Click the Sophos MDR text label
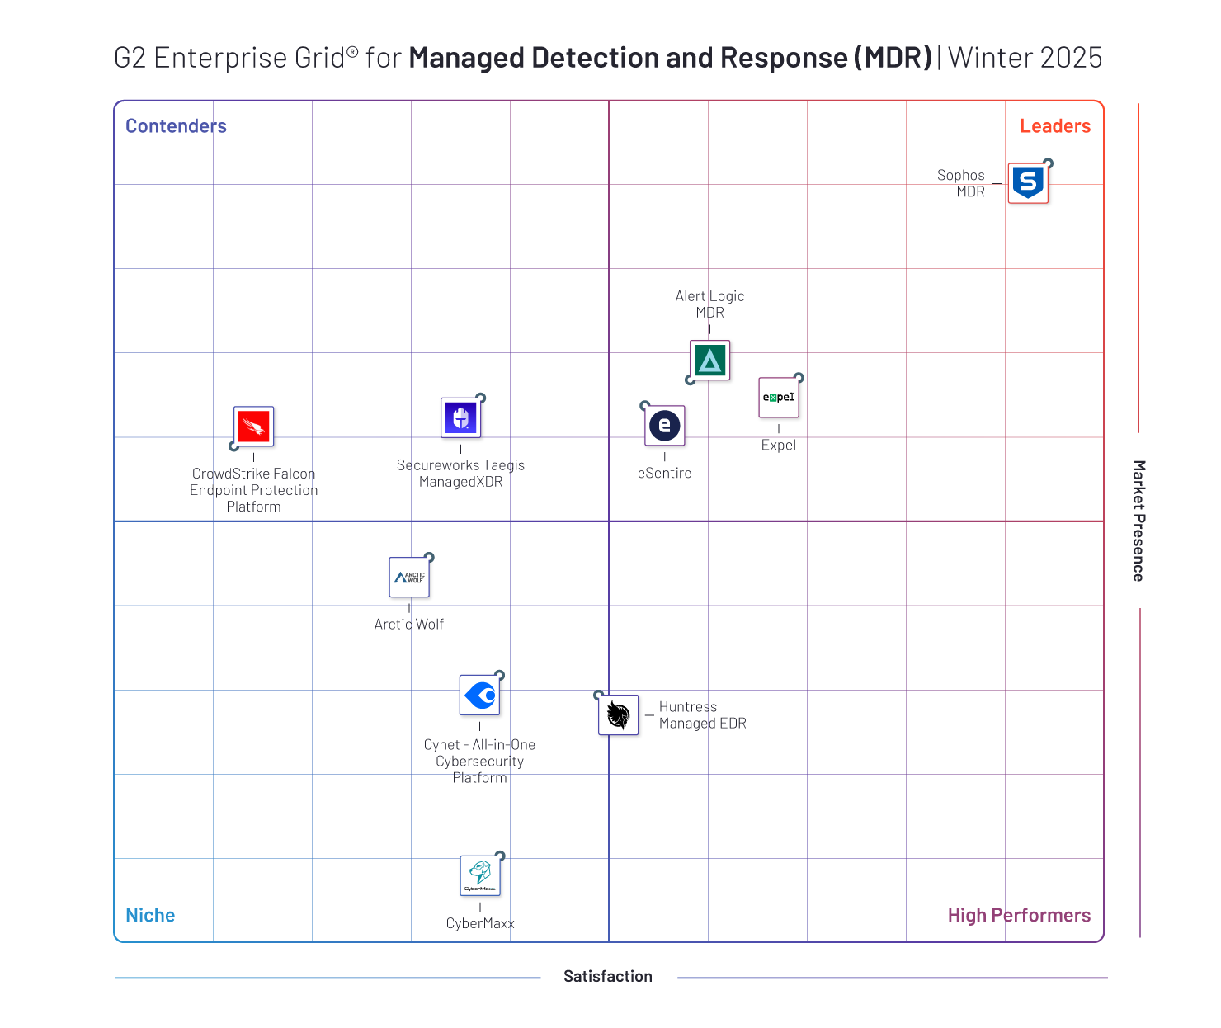 pyautogui.click(x=961, y=183)
